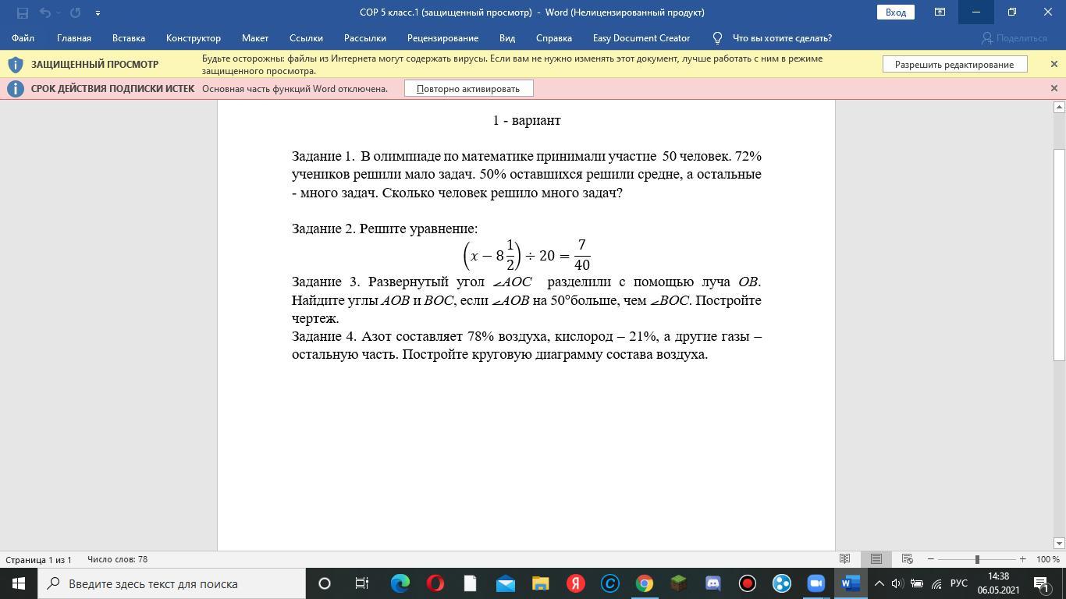1066x599 pixels.
Task: Open Opera browser from taskbar
Action: [435, 583]
